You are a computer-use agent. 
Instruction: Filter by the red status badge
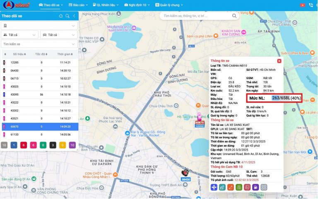(23, 145)
